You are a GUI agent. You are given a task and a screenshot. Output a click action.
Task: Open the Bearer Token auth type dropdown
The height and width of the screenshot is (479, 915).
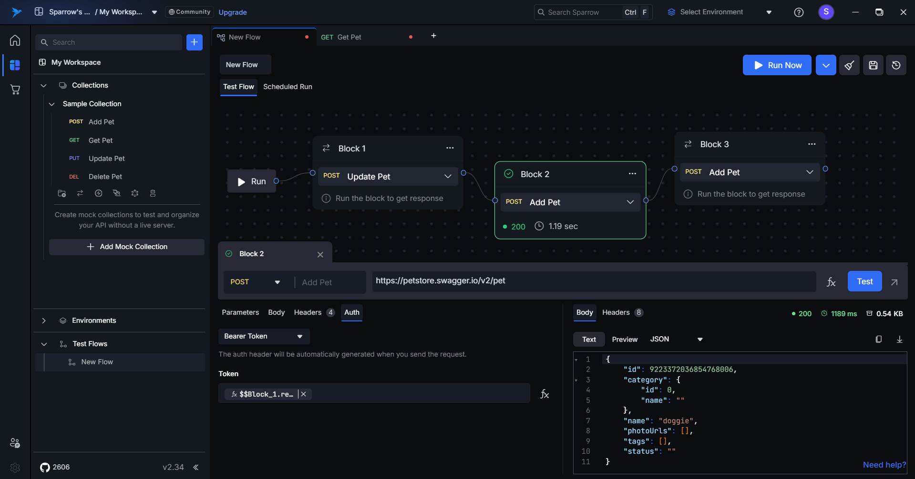tap(264, 336)
